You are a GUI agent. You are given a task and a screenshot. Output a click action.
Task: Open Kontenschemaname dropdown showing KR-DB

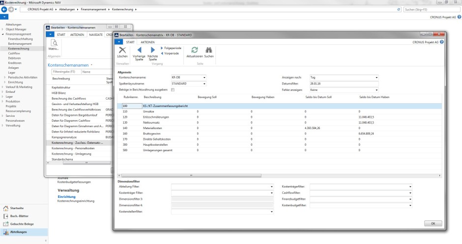pos(204,77)
